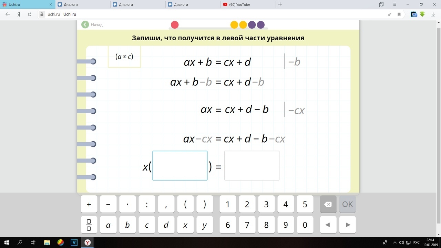Click input box inside x parentheses
The height and width of the screenshot is (248, 441).
coord(180,166)
